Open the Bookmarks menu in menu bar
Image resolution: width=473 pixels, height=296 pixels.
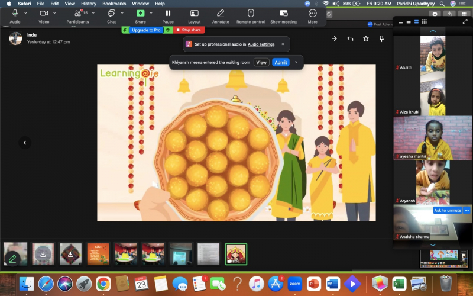click(x=114, y=4)
